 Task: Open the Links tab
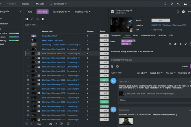point(135,35)
